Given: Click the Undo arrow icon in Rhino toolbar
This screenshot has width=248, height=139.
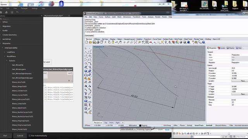Looking at the screenshot, I should pyautogui.click(x=117, y=42).
